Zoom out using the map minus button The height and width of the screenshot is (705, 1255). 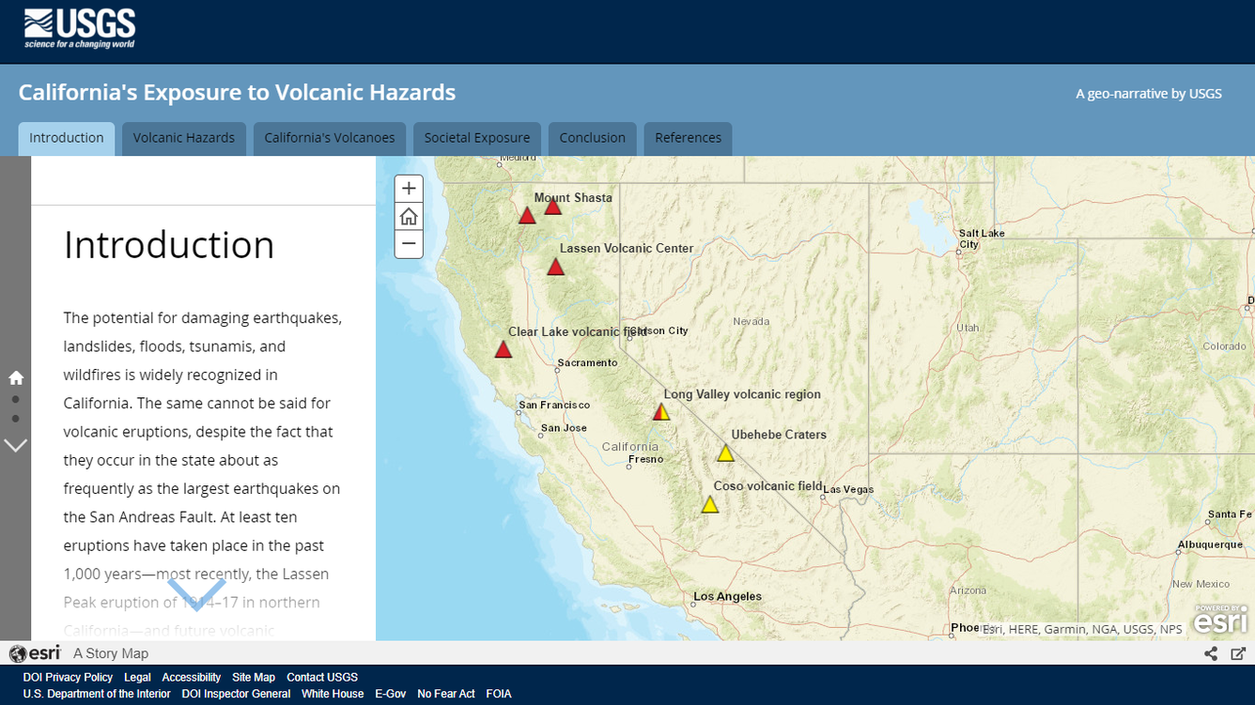click(409, 244)
